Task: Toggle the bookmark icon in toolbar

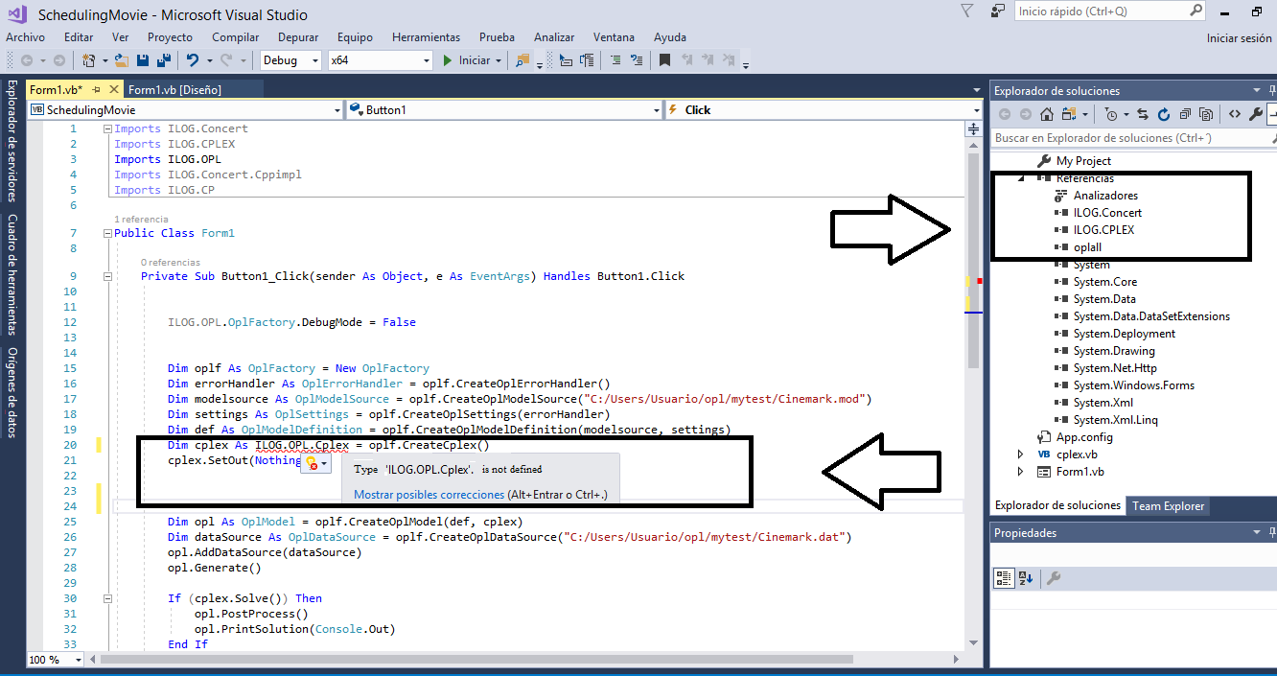Action: point(664,60)
